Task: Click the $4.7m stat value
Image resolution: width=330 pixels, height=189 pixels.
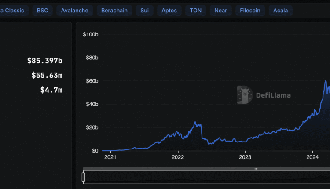Action: point(51,90)
